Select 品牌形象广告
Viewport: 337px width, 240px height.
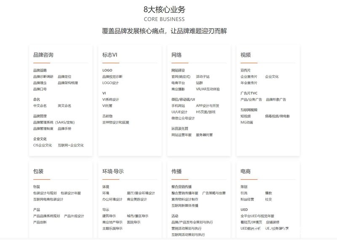[x=276, y=99]
